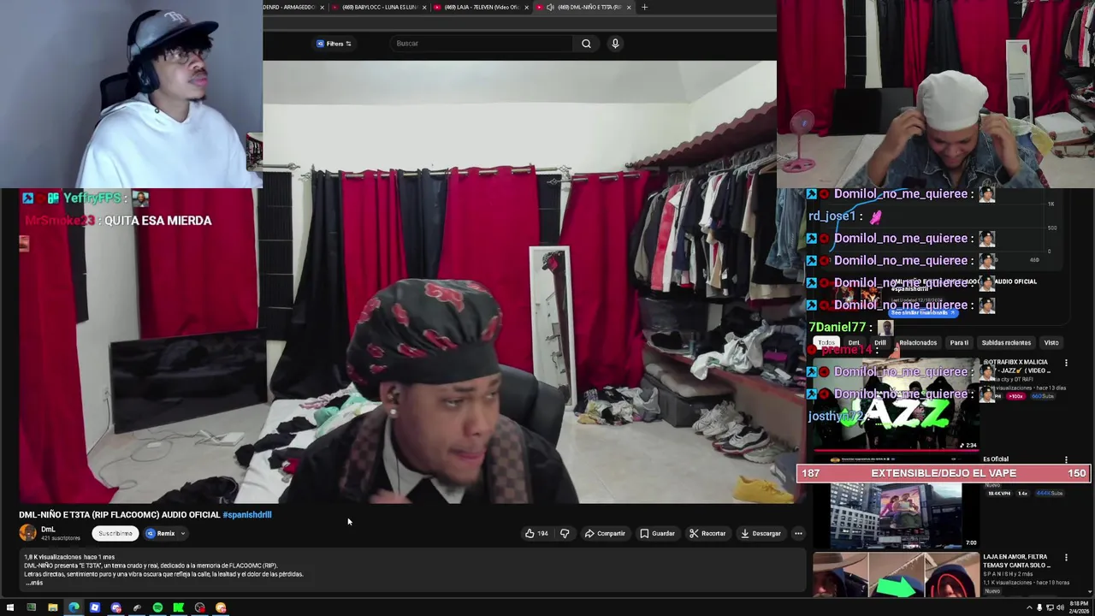The image size is (1095, 616).
Task: Select the Para ti filter chip
Action: click(959, 343)
